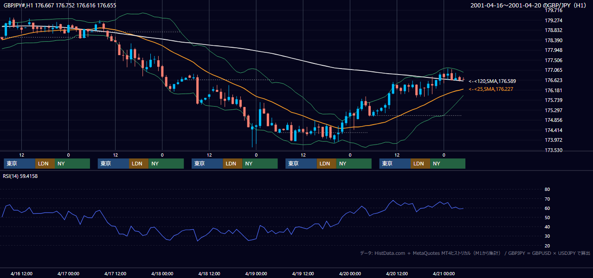Screen dimensions: 593x278
Task: Click the 4/18 12:00 time axis label
Action: coord(209,273)
